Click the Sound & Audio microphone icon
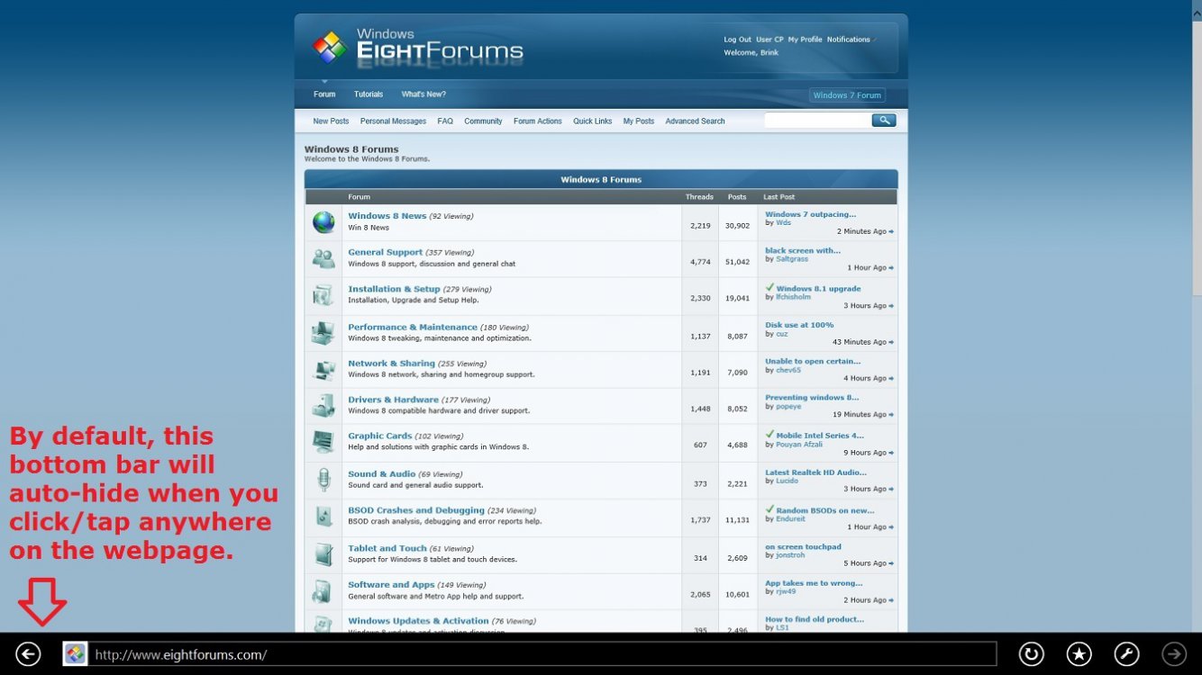Image resolution: width=1202 pixels, height=675 pixels. [323, 480]
